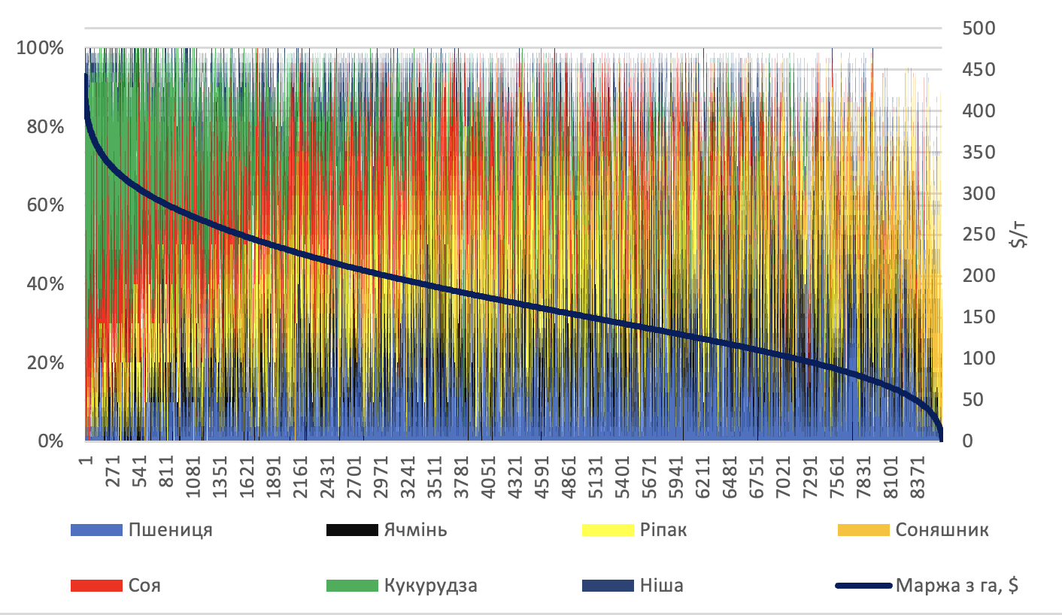Viewport: 1062px width, 615px height.
Task: Click the blue Пшениця legend swatch
Action: click(x=96, y=530)
